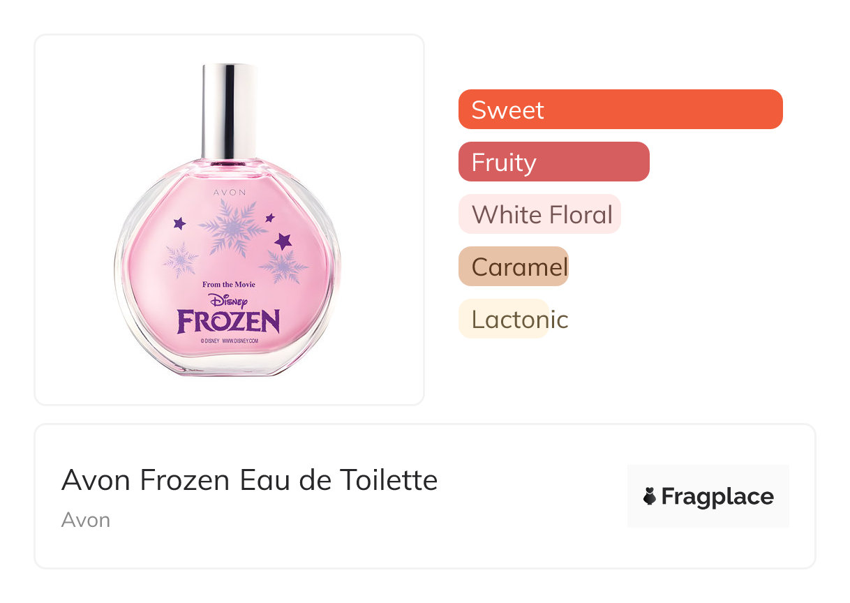
Task: Select the Sweet accord bar
Action: click(x=620, y=110)
